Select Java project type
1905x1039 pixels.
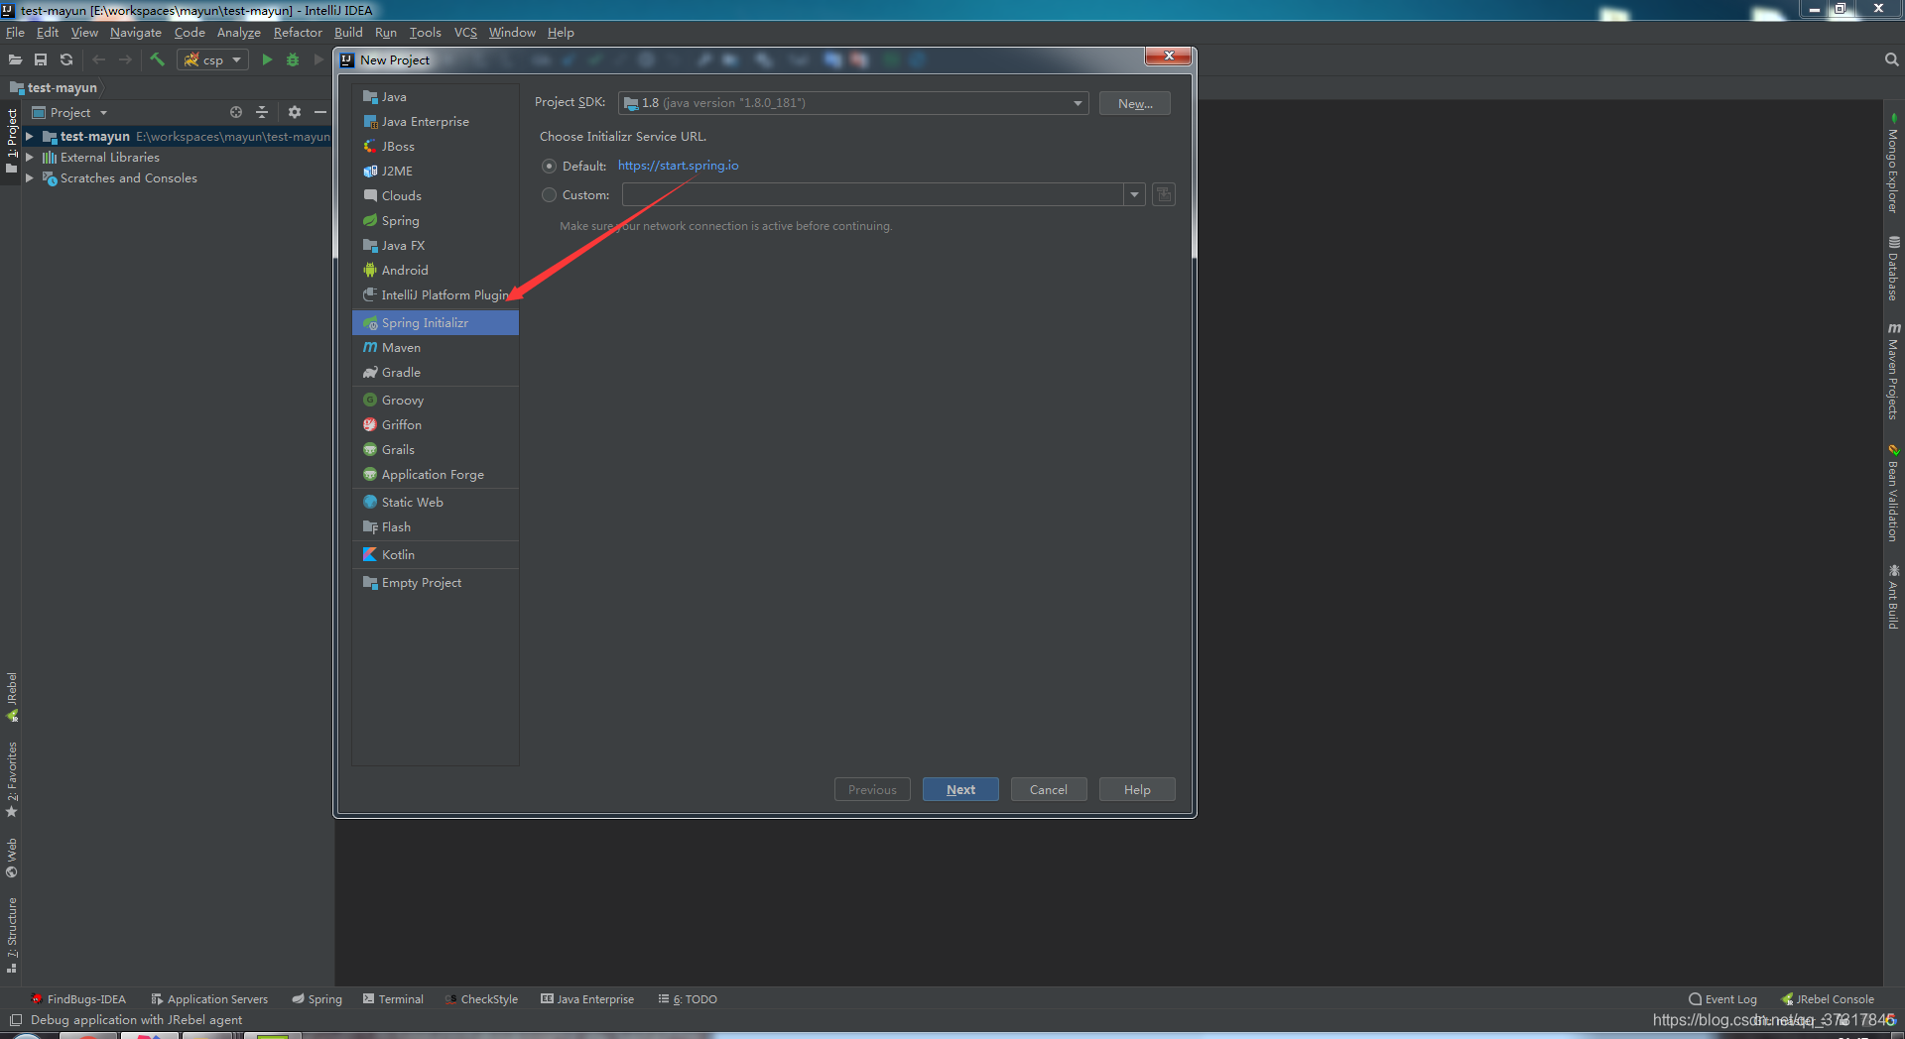coord(436,96)
